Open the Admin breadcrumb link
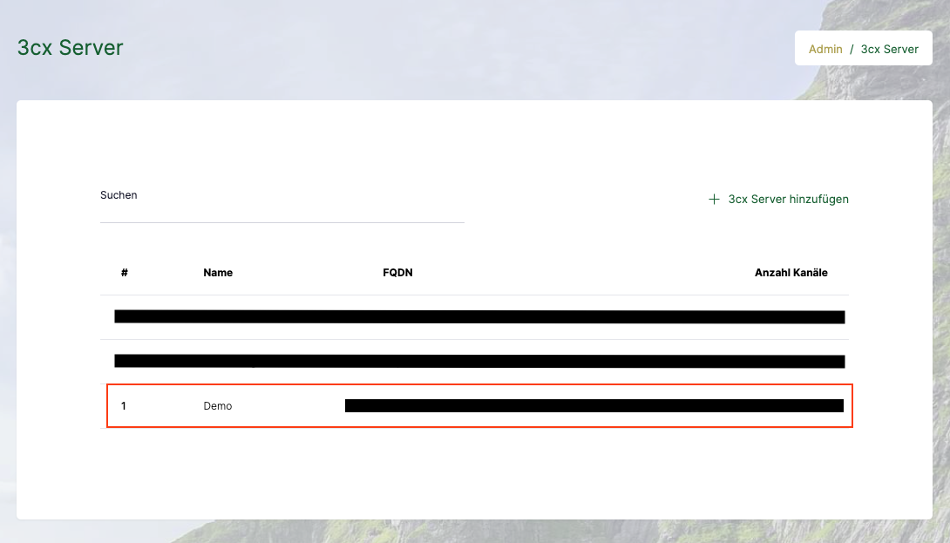The height and width of the screenshot is (543, 950). (824, 49)
